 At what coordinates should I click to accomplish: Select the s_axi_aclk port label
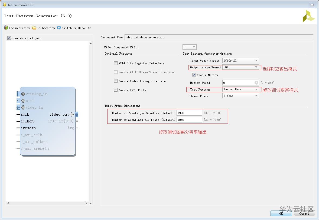pos(31,135)
